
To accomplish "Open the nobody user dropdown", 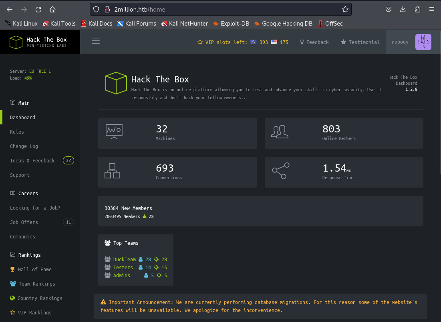I will pos(400,42).
